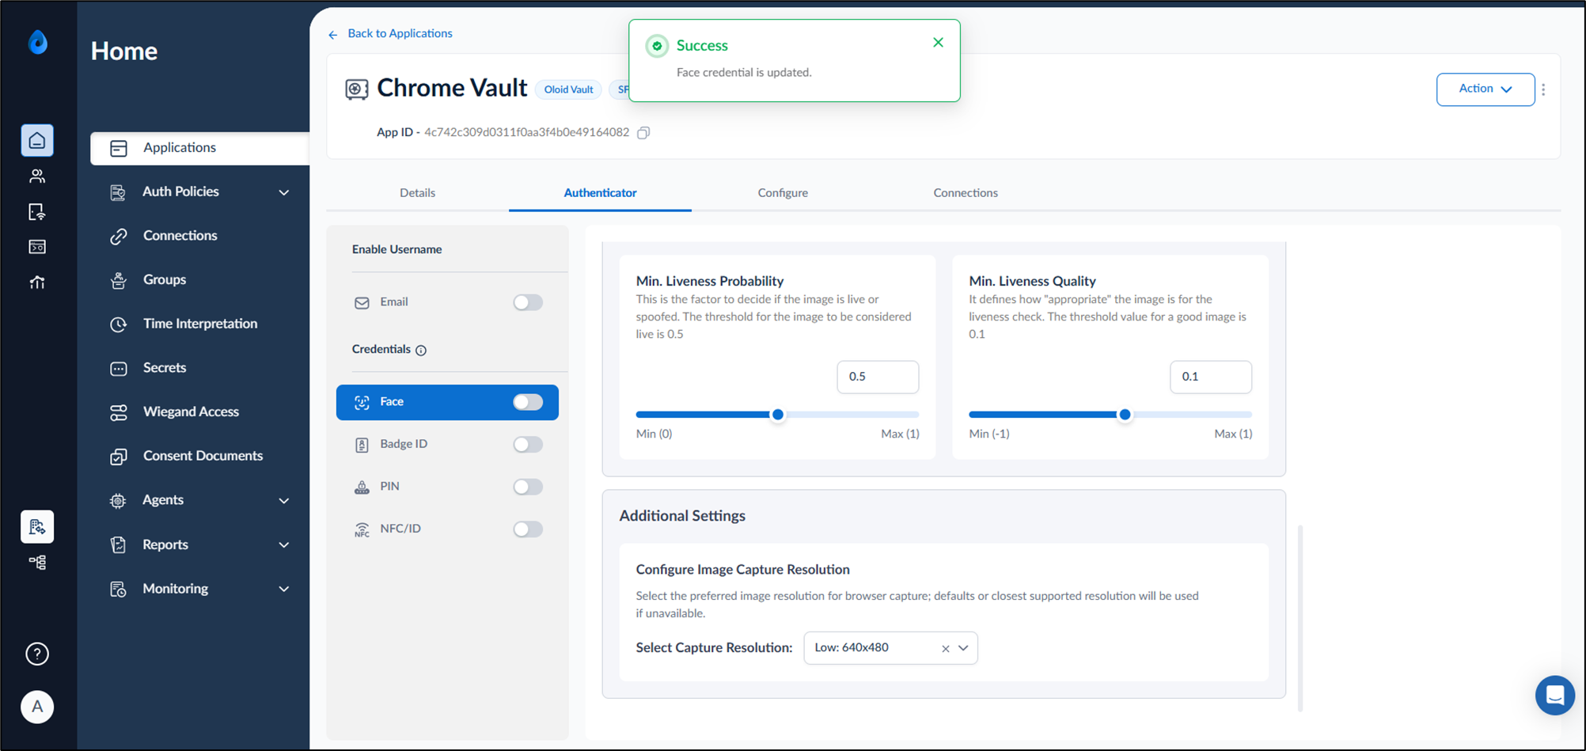The height and width of the screenshot is (751, 1586).
Task: Enable the PIN credential switch
Action: click(528, 487)
